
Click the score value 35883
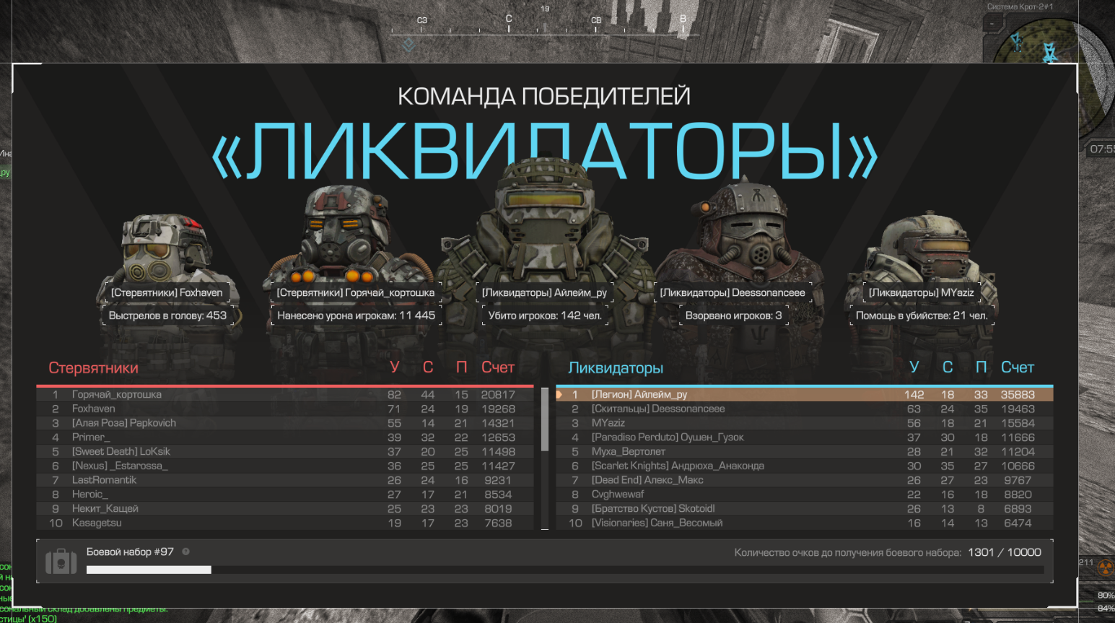1018,394
